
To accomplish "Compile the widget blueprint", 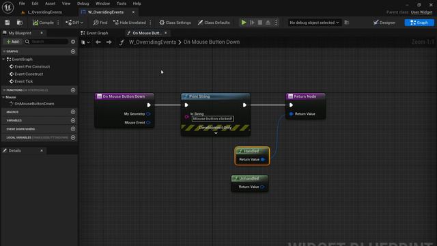I will pos(43,23).
